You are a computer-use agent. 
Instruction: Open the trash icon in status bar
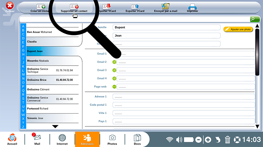227,139
